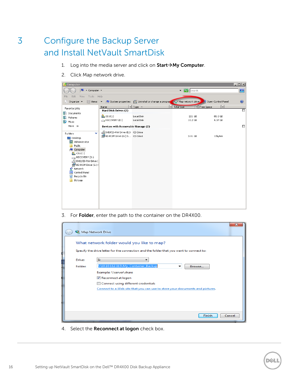Open the Connect to a Web site link
Viewport: 299px width, 387px height.
[156, 289]
